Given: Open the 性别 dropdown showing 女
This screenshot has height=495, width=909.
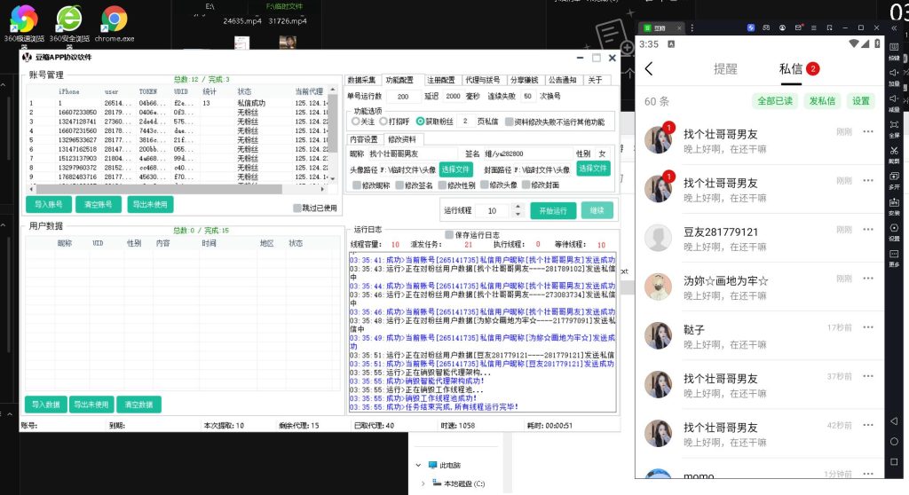Looking at the screenshot, I should (603, 153).
